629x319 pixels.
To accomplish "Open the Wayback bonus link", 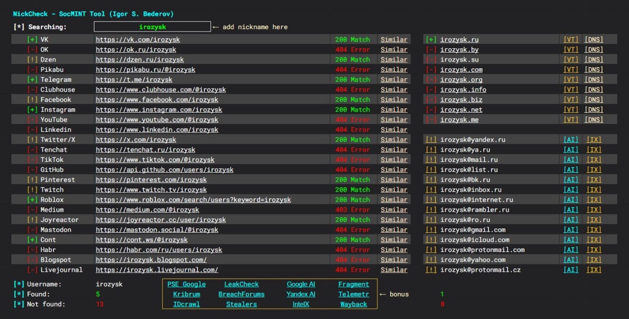I will (x=354, y=304).
